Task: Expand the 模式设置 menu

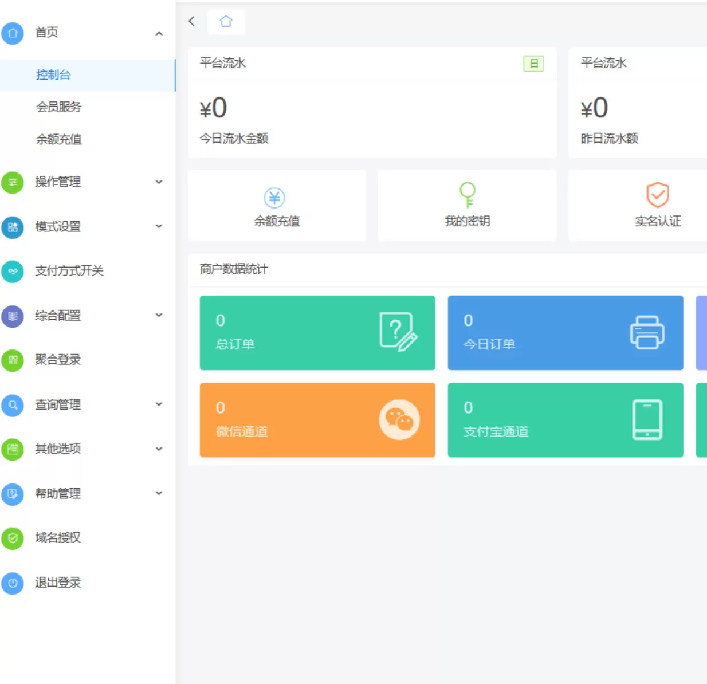Action: coord(159,226)
